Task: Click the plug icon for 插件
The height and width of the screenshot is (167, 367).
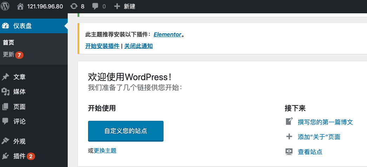Action: (5, 156)
